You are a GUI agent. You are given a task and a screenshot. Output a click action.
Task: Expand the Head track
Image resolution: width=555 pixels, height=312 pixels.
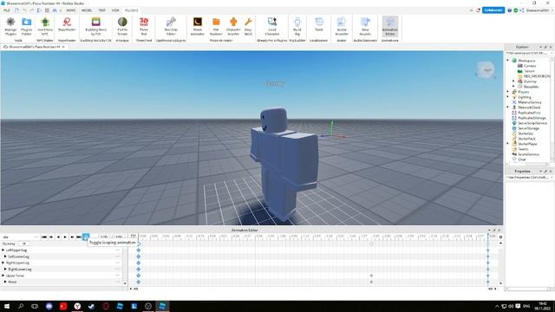coord(5,282)
